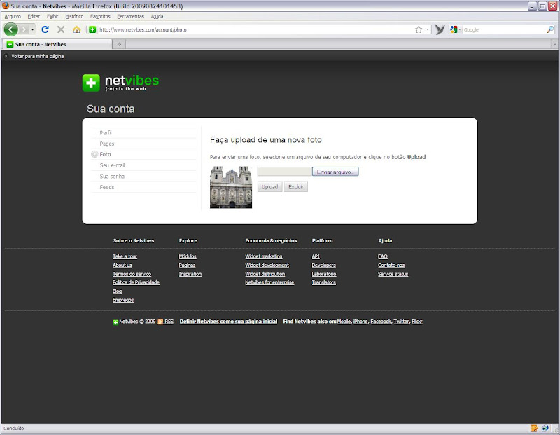Image resolution: width=560 pixels, height=435 pixels.
Task: Click the notepad status bar icon
Action: click(x=534, y=428)
